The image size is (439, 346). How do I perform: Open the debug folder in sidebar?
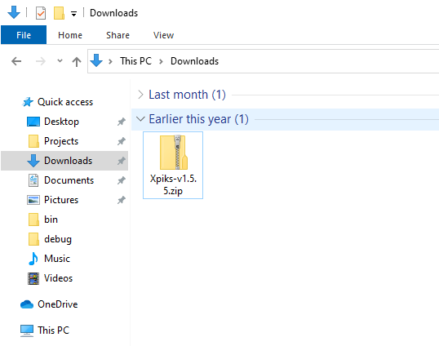point(58,239)
